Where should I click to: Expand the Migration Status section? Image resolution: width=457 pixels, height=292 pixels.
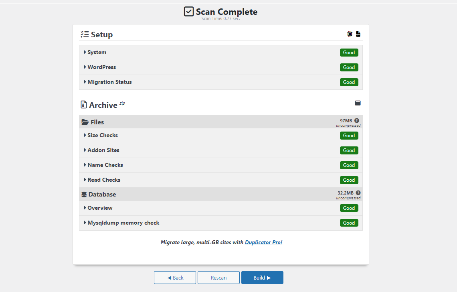coord(109,82)
